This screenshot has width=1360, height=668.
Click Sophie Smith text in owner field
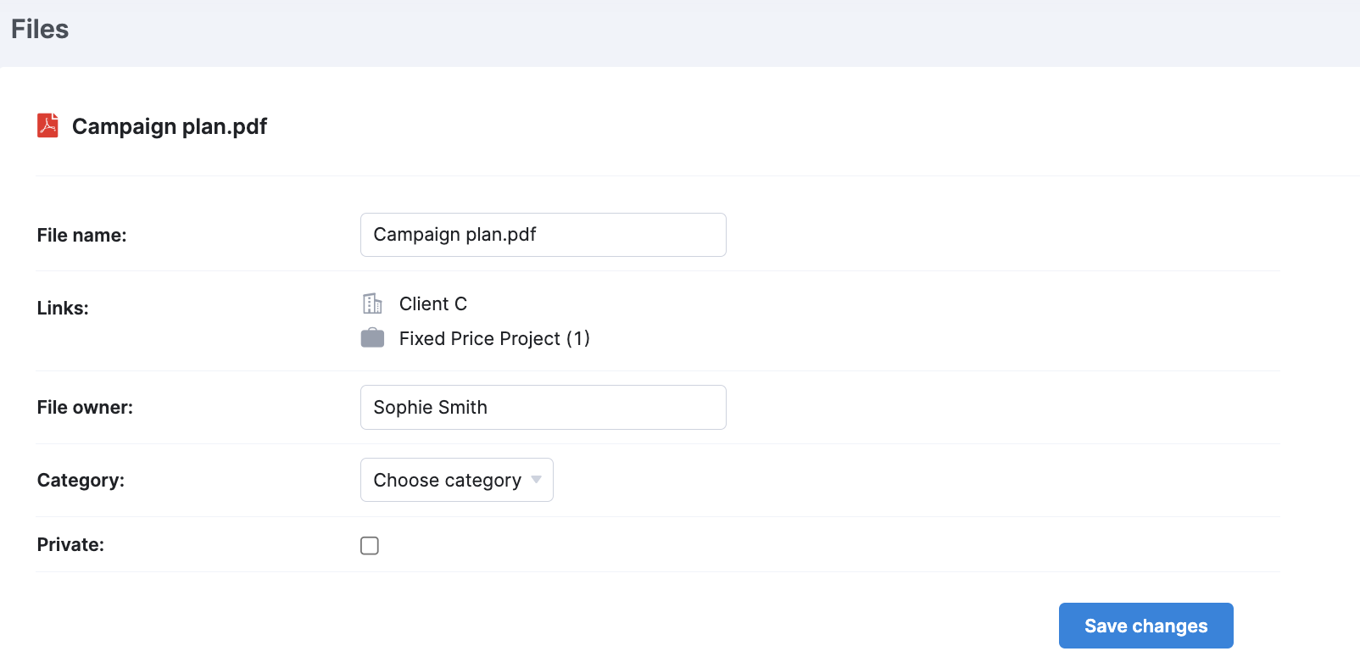[431, 407]
